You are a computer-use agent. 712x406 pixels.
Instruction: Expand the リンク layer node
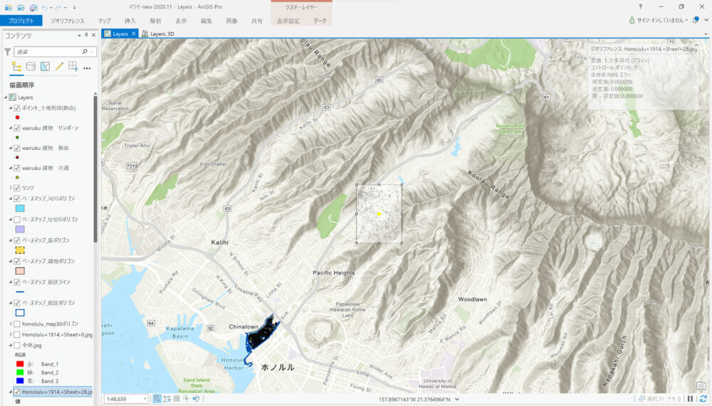pyautogui.click(x=11, y=188)
